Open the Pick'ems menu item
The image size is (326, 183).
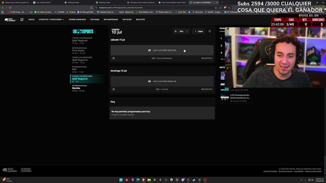pos(95,20)
